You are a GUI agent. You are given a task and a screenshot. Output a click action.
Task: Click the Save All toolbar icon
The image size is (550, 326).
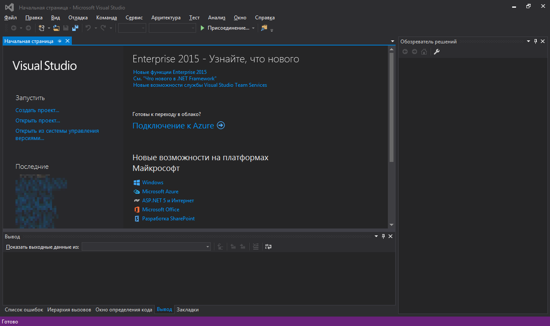75,28
